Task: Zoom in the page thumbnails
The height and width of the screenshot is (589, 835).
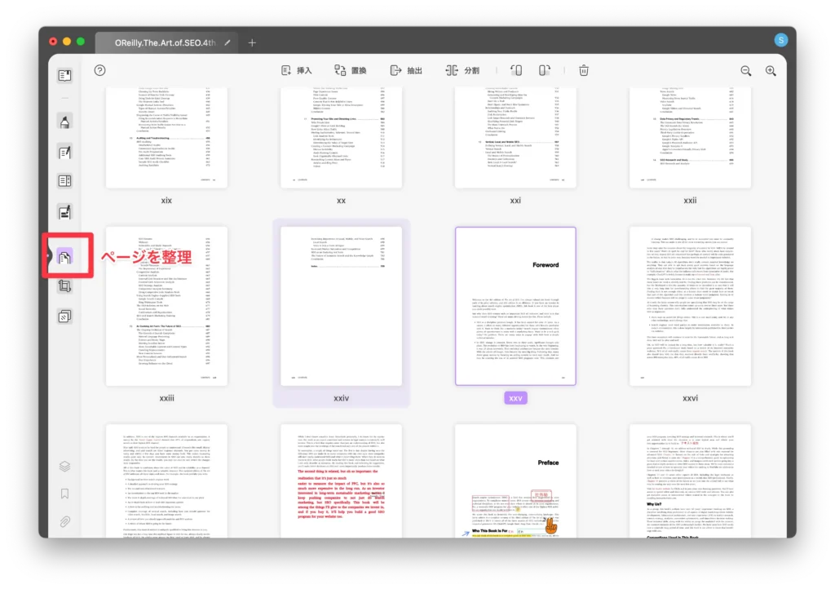Action: pyautogui.click(x=771, y=71)
